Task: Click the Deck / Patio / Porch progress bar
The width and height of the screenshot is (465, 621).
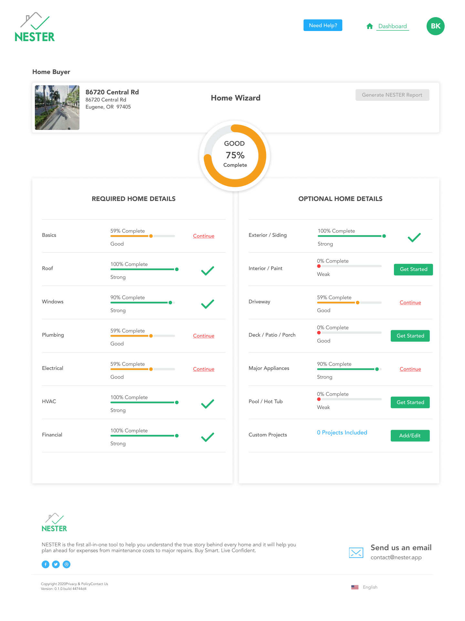Action: (x=349, y=333)
